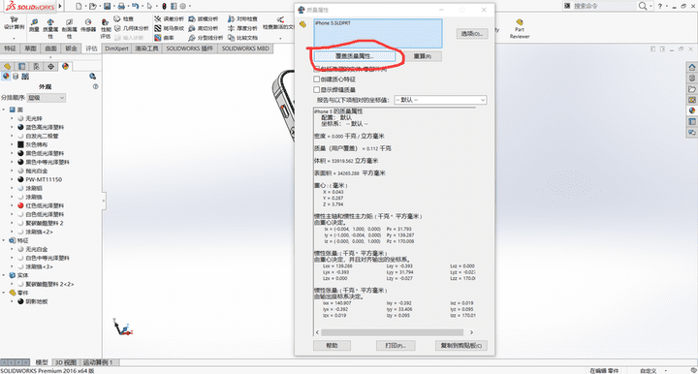This screenshot has width=698, height=374.
Task: Open the Part Reviewer tool
Action: pyautogui.click(x=520, y=29)
